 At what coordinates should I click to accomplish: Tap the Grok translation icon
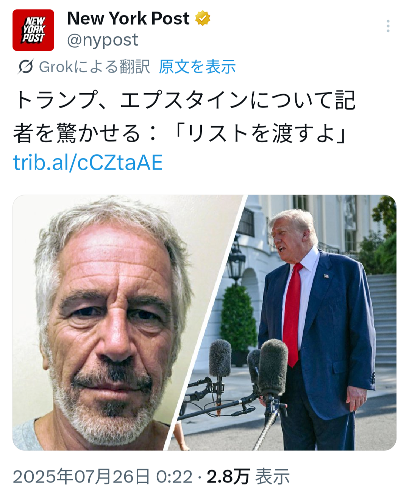point(26,67)
